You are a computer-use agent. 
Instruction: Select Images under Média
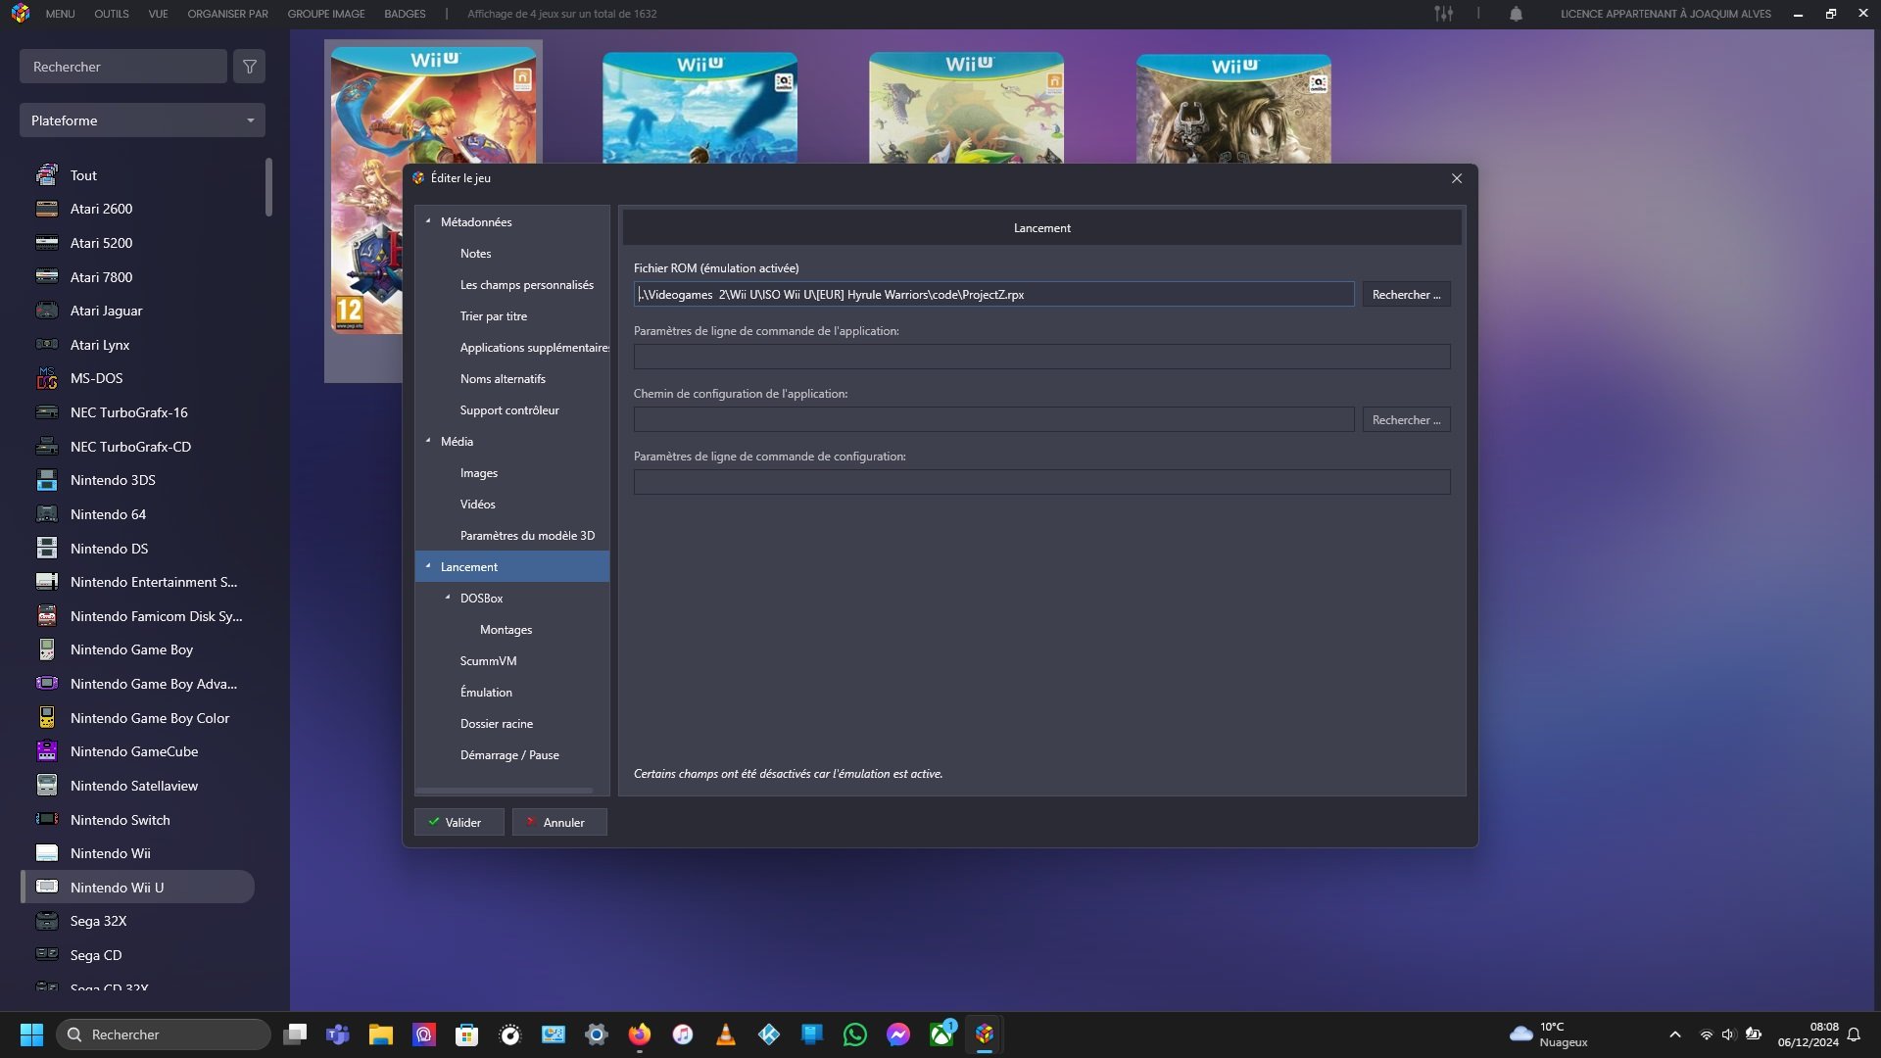coord(479,472)
